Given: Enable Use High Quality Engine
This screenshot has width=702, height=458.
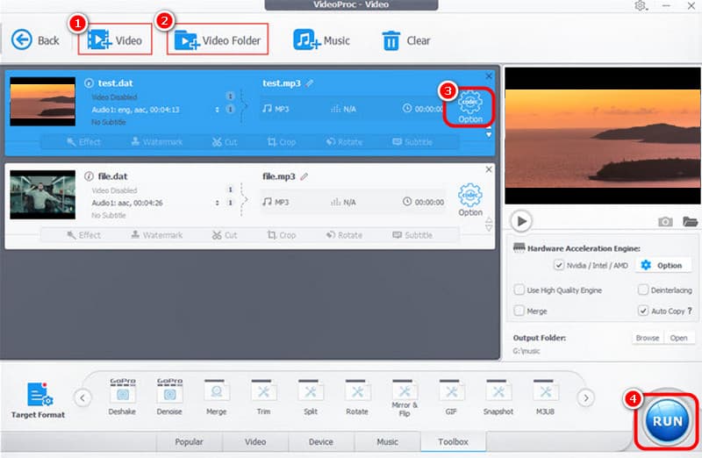Looking at the screenshot, I should pos(519,290).
